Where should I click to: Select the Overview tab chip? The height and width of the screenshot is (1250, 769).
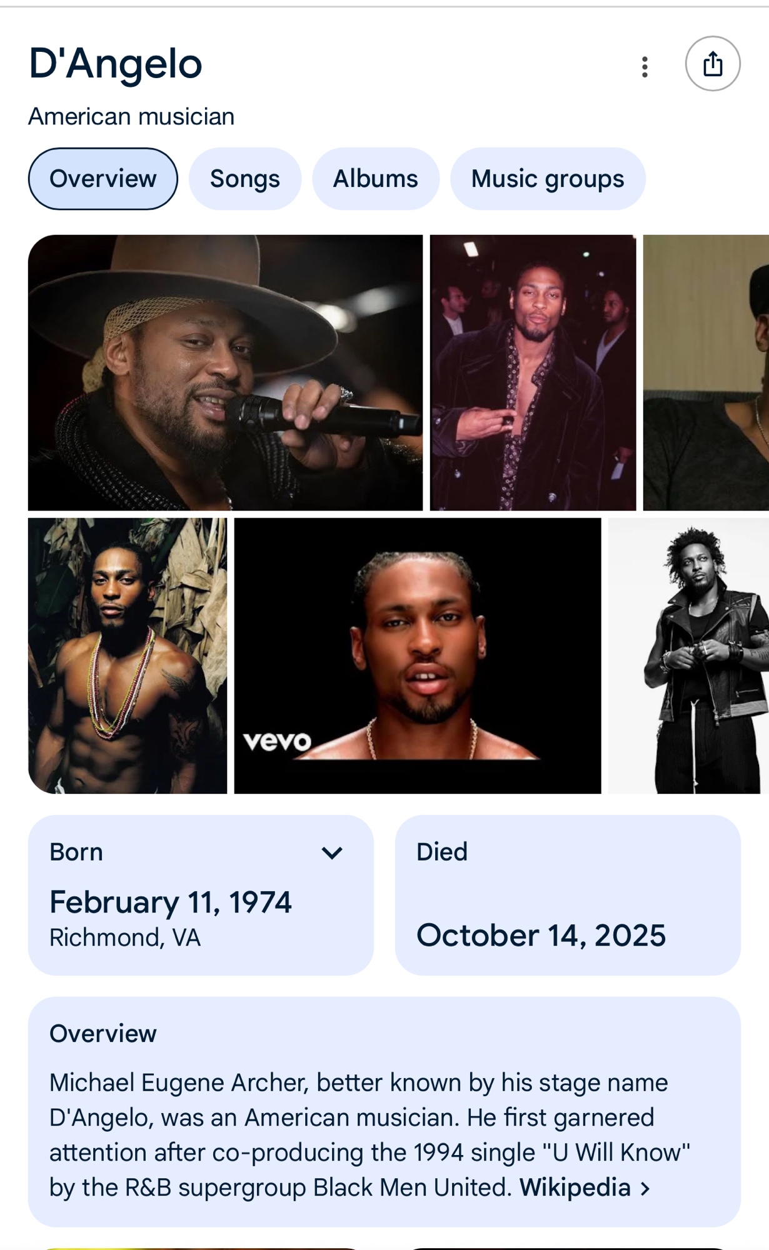click(x=103, y=179)
